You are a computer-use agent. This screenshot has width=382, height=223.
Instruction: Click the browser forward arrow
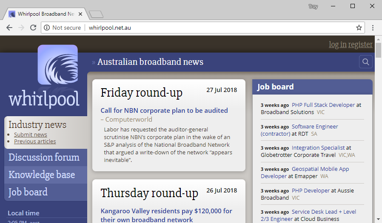pos(21,28)
